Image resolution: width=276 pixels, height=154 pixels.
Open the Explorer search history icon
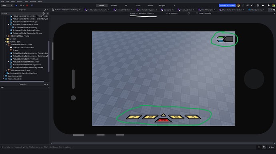pos(44,14)
